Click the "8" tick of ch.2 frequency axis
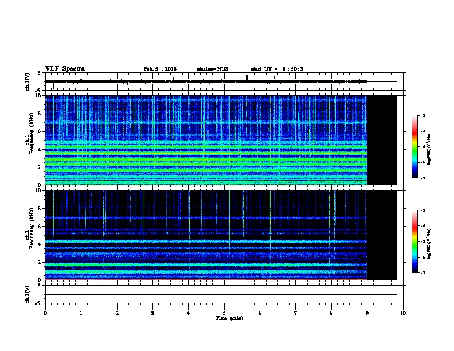Image resolution: width=454 pixels, height=351 pixels. 40,209
